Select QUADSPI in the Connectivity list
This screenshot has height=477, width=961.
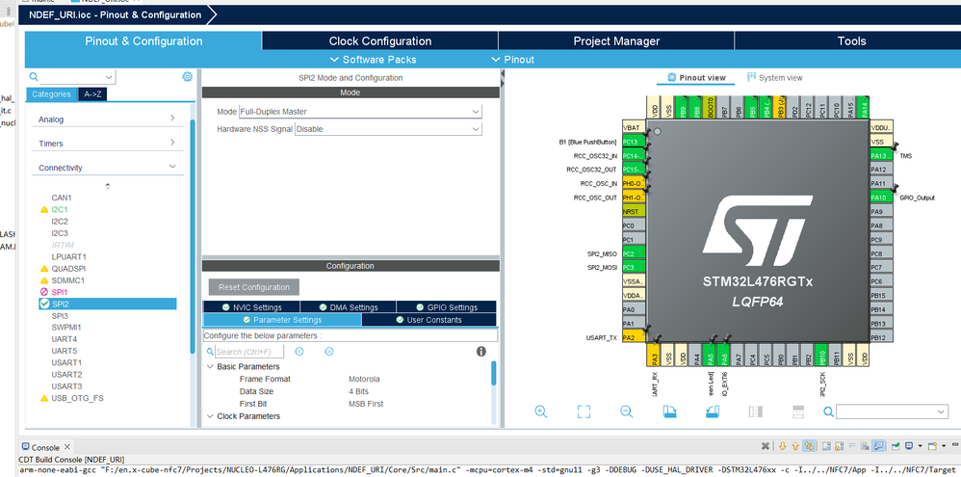(x=68, y=269)
